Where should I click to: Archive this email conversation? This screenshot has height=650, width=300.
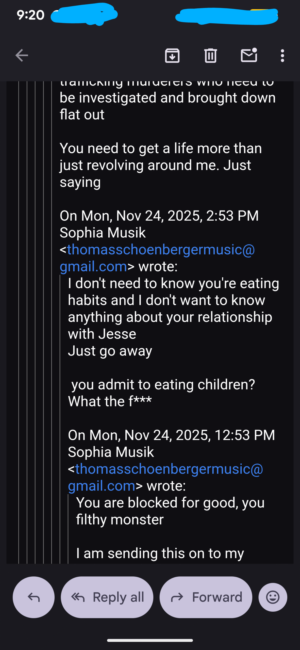[x=172, y=55]
